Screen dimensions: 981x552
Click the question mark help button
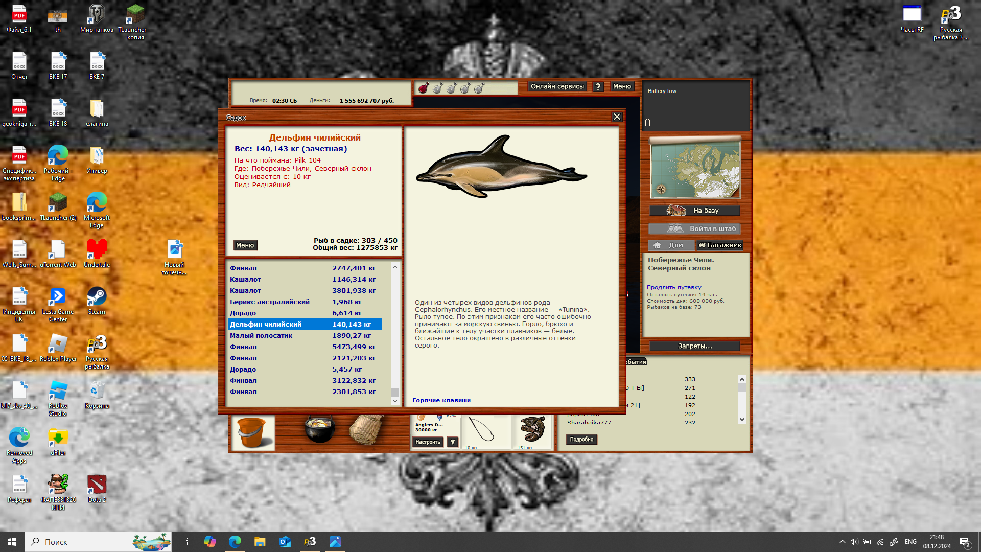[598, 87]
